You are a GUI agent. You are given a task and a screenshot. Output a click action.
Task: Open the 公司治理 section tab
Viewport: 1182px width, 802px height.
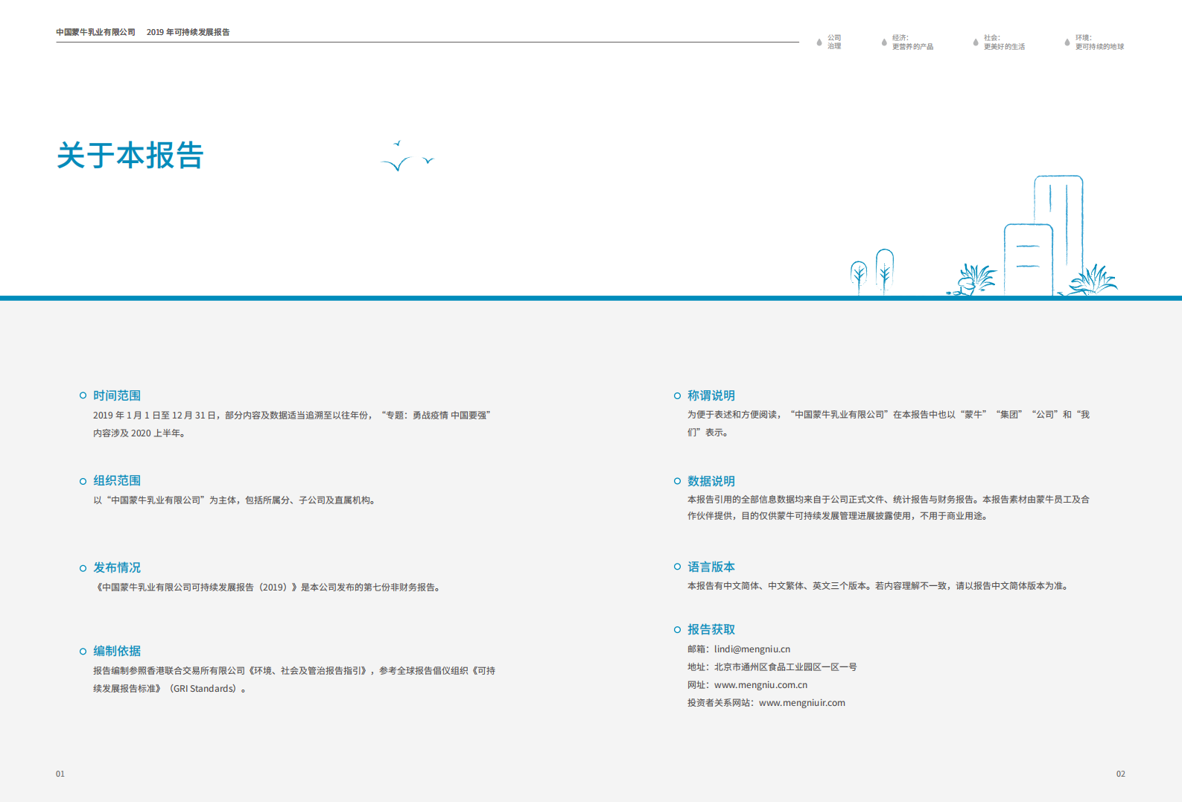834,42
